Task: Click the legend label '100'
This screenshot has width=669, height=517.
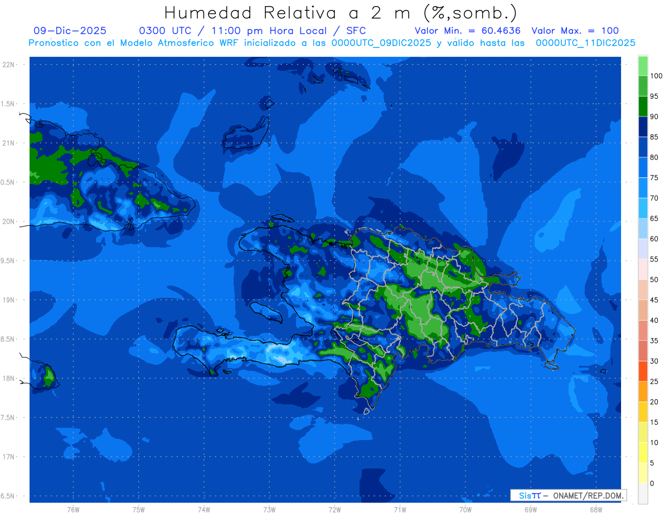Action: pos(656,76)
